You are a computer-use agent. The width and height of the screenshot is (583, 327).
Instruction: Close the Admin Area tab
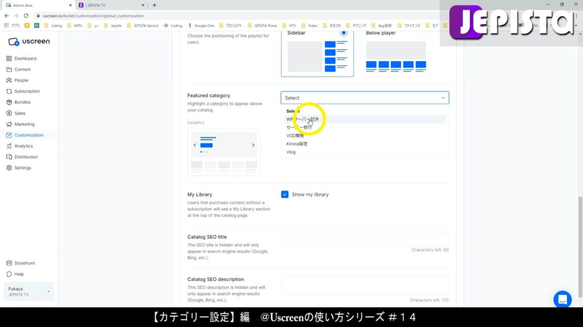pos(70,5)
